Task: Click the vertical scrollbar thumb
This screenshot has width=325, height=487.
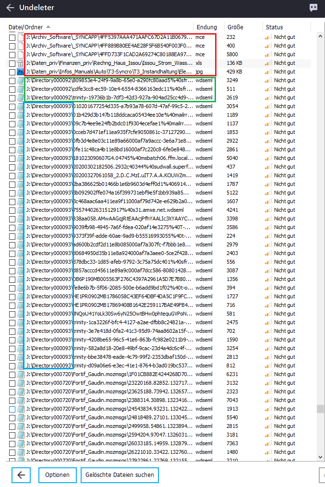Action: click(320, 409)
